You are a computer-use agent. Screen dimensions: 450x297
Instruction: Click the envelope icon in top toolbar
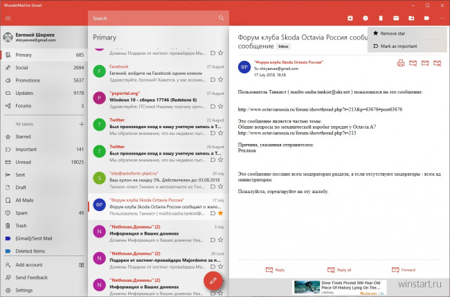coord(396,18)
